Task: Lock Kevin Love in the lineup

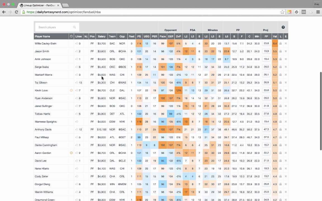Action: 280,90
